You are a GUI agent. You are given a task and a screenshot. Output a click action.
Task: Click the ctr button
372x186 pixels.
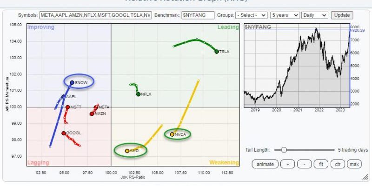click(338, 164)
